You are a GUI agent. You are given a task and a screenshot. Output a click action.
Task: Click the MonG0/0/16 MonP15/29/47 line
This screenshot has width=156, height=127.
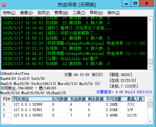tap(33, 93)
